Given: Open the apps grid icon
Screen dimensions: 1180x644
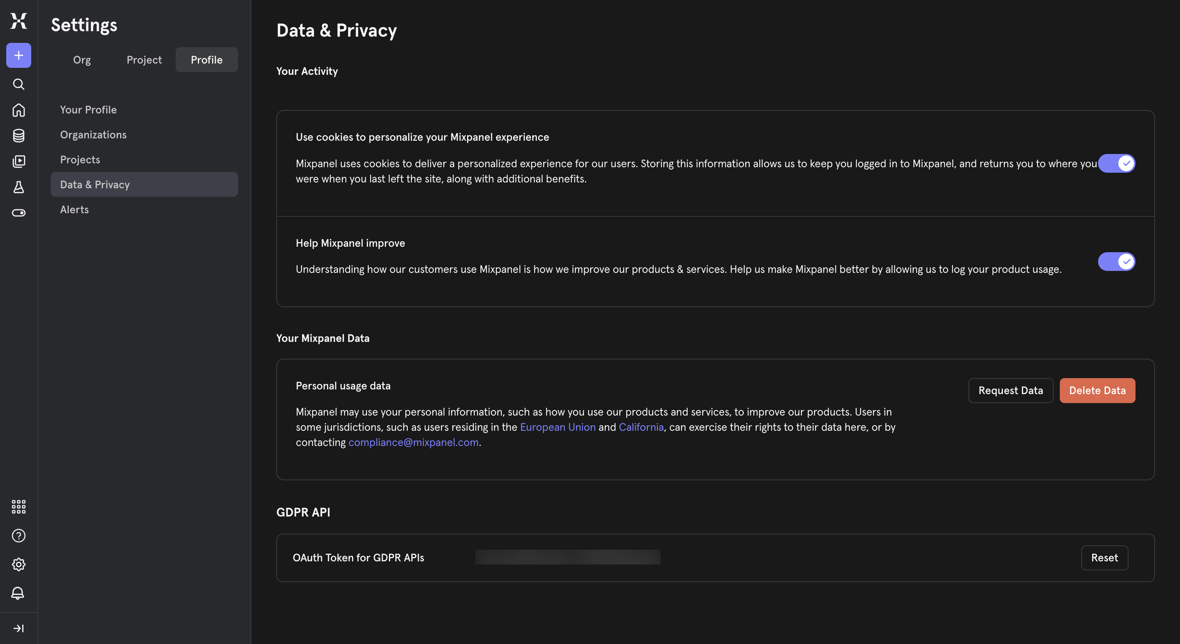Looking at the screenshot, I should [19, 507].
